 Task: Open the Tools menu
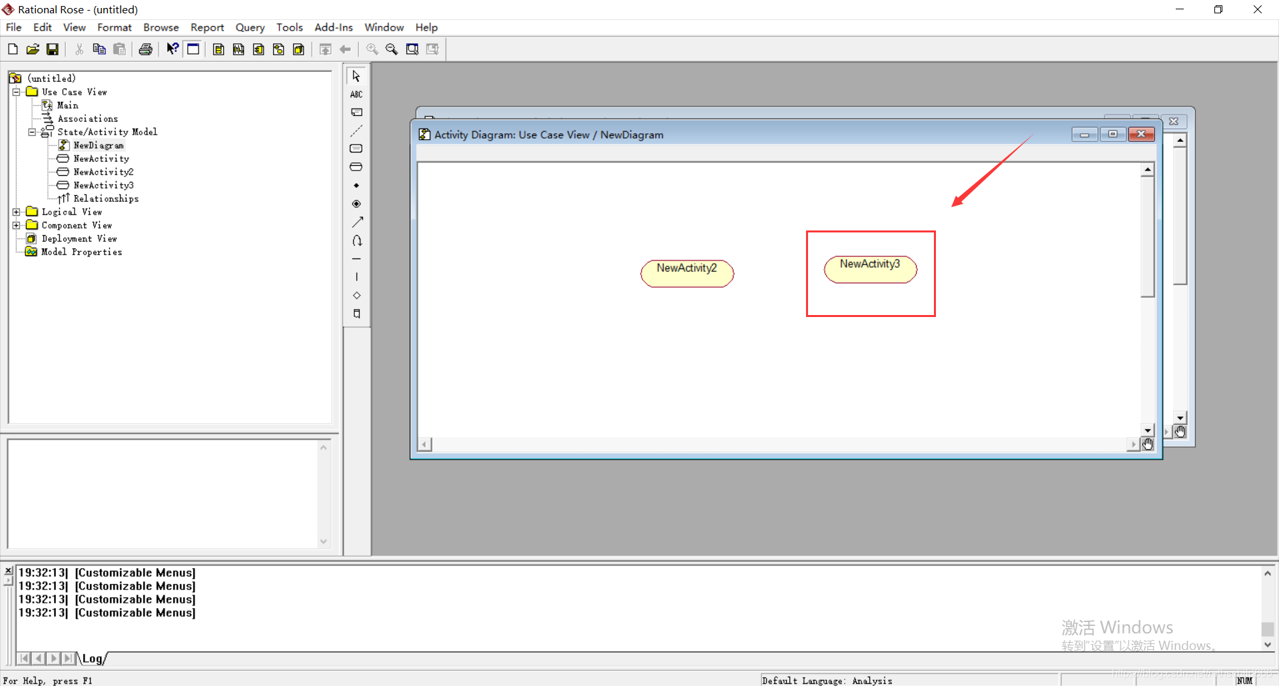click(290, 27)
